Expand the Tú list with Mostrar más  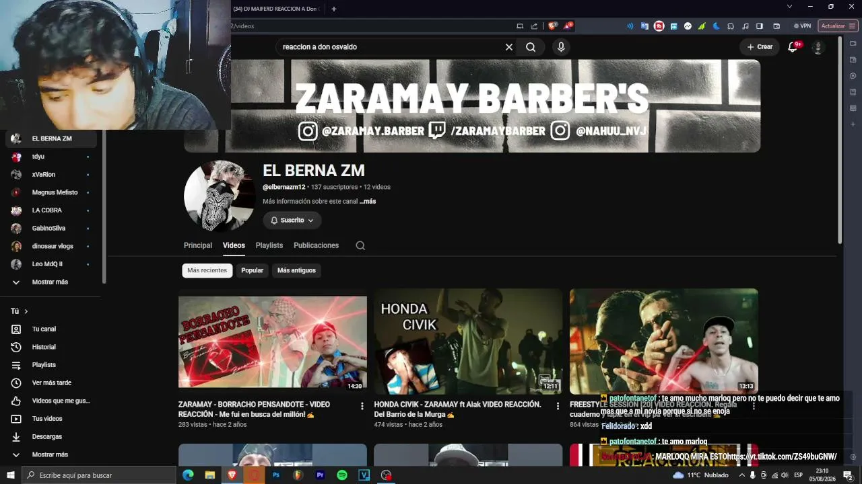(x=51, y=454)
